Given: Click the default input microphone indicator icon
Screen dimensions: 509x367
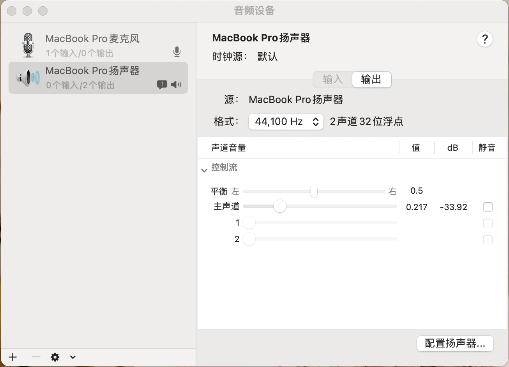Looking at the screenshot, I should 177,52.
